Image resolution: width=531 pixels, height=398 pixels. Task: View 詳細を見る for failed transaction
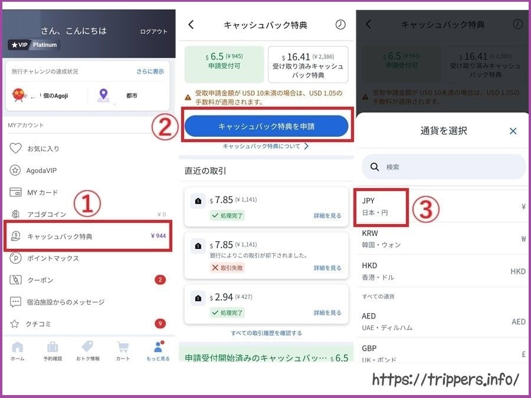coord(327,268)
